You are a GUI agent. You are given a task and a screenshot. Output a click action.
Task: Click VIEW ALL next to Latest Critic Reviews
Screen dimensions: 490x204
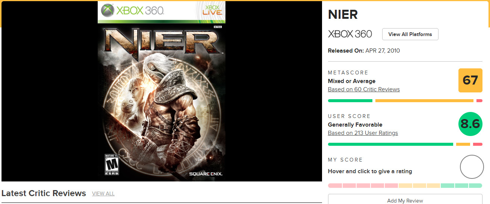(x=103, y=194)
